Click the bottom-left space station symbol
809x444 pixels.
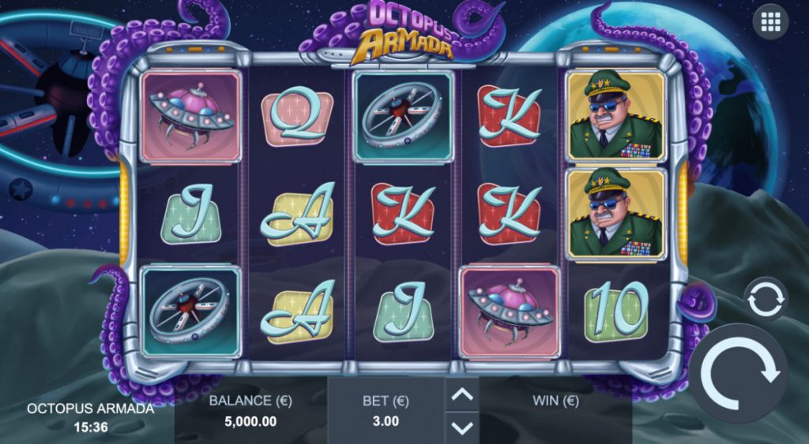tap(191, 311)
